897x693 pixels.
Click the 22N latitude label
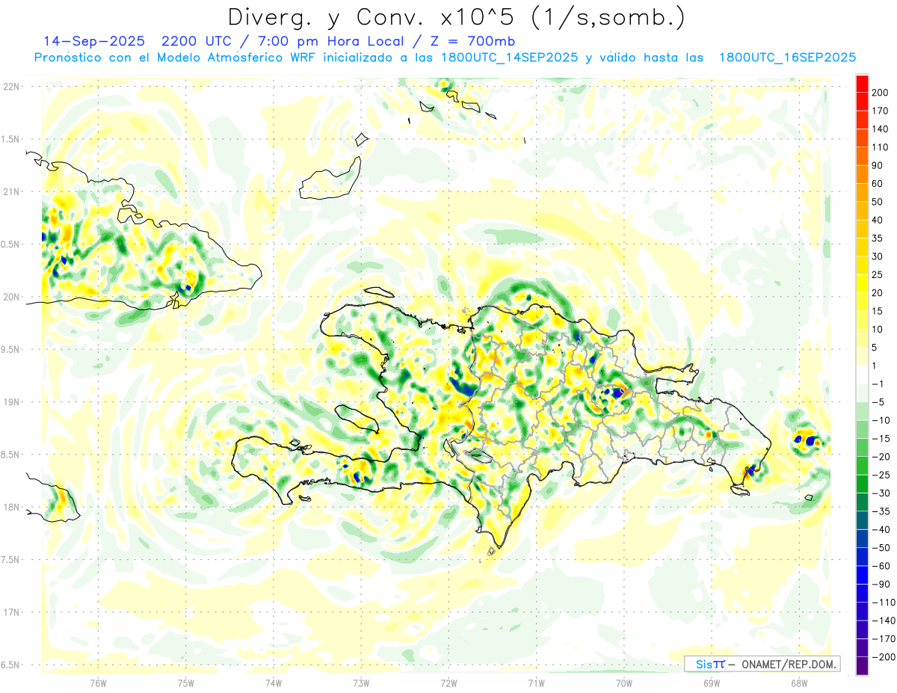tap(11, 87)
